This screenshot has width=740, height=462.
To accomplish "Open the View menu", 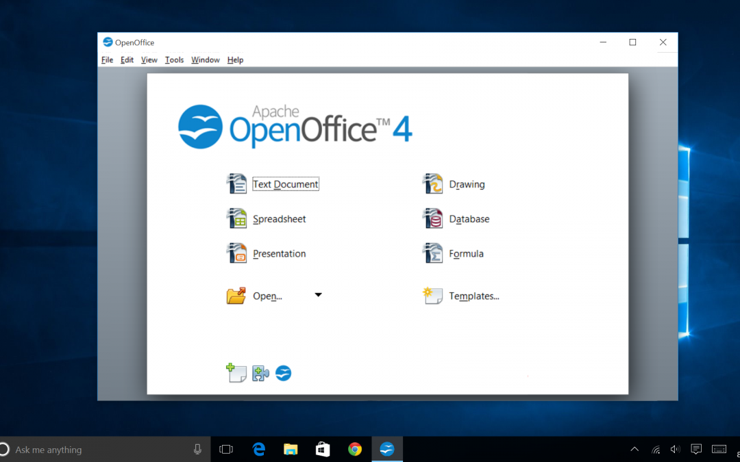I will coord(149,60).
